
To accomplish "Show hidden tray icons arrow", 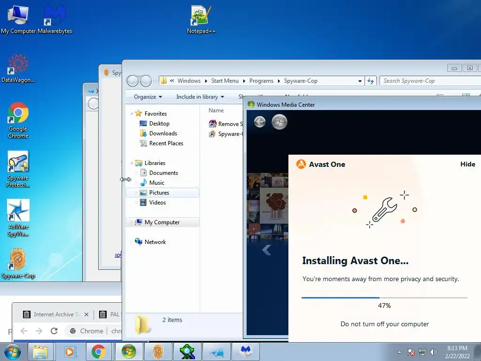I will click(x=399, y=352).
